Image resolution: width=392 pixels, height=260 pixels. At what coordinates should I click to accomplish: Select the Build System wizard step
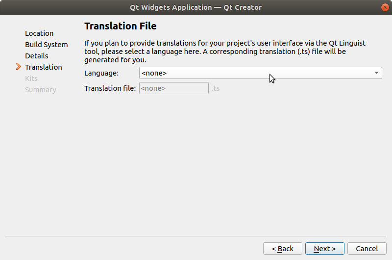pyautogui.click(x=47, y=45)
